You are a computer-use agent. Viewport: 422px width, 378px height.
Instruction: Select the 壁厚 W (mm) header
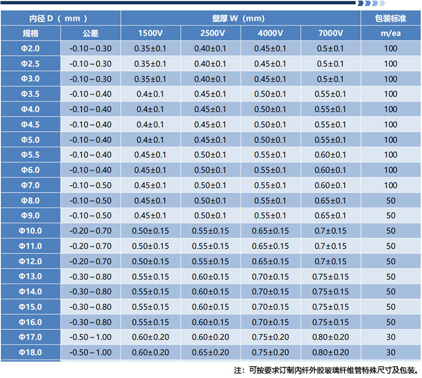(240, 18)
